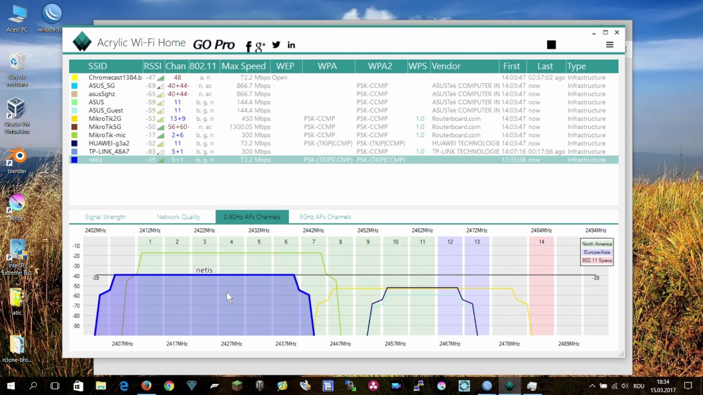Screen dimensions: 703x395
Task: Launch Google Chrome from the taskbar
Action: pyautogui.click(x=169, y=386)
